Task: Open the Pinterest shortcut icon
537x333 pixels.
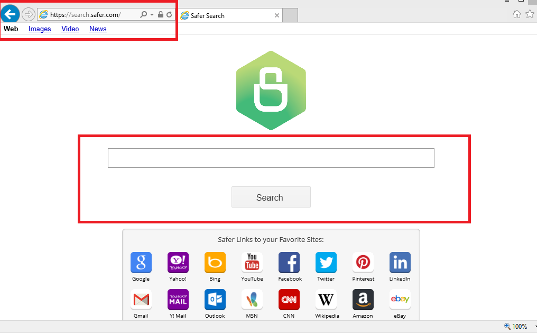Action: coord(363,263)
